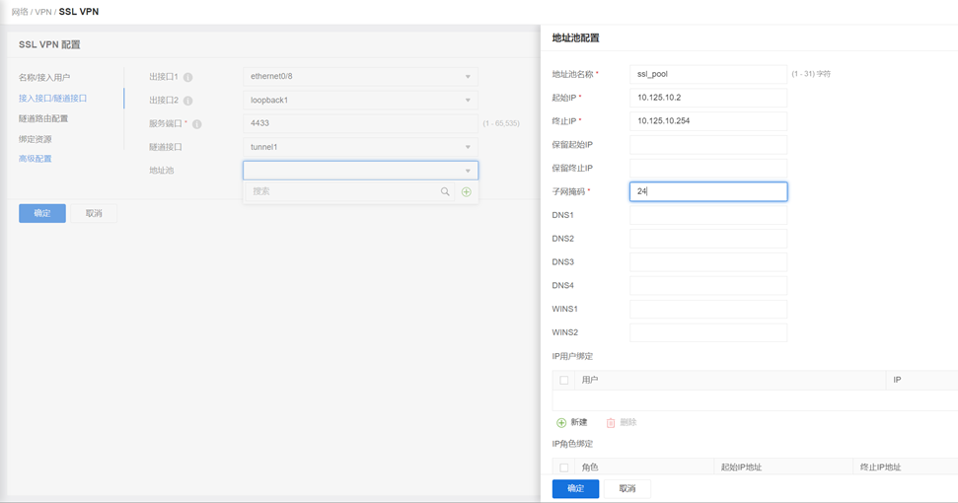Open 高级配置 link

(35, 159)
